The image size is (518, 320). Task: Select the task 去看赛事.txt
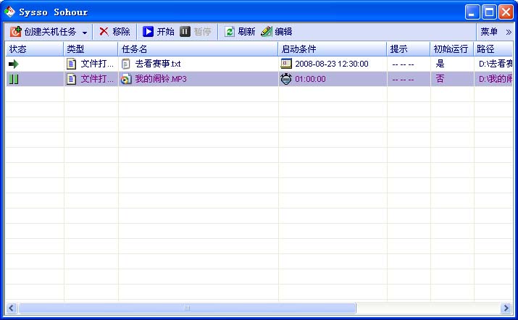pyautogui.click(x=158, y=64)
